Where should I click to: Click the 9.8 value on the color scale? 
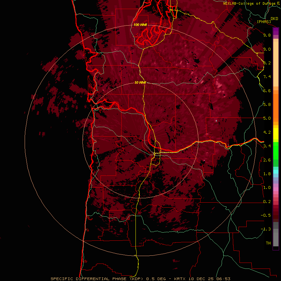point(267,35)
